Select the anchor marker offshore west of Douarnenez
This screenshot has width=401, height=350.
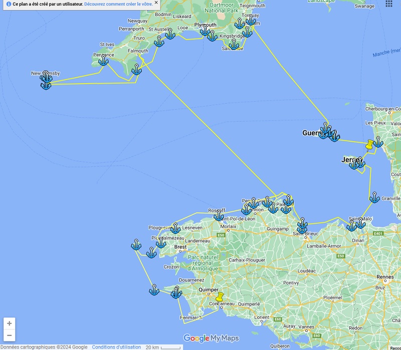[x=154, y=290]
